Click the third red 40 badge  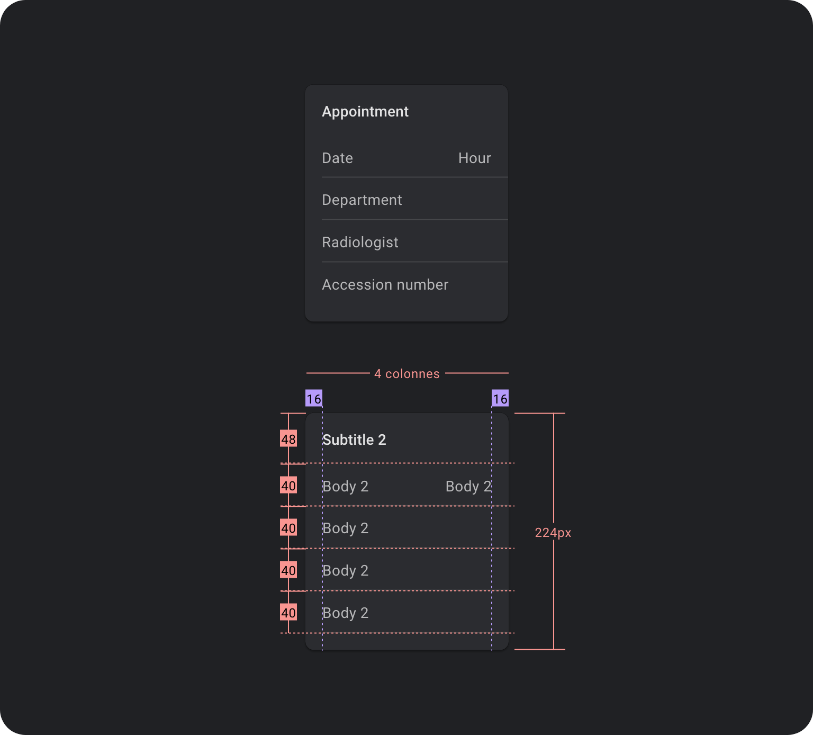point(288,570)
